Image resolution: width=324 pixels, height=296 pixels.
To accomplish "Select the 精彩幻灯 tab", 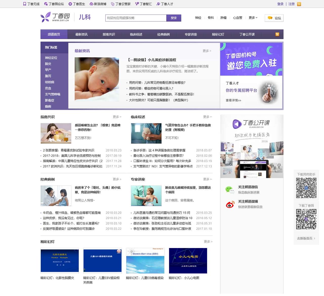I will (x=218, y=34).
